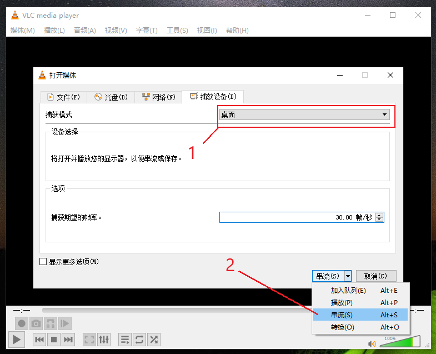Click the remaining time label right of seek bar
The width and height of the screenshot is (436, 354).
[x=418, y=310]
